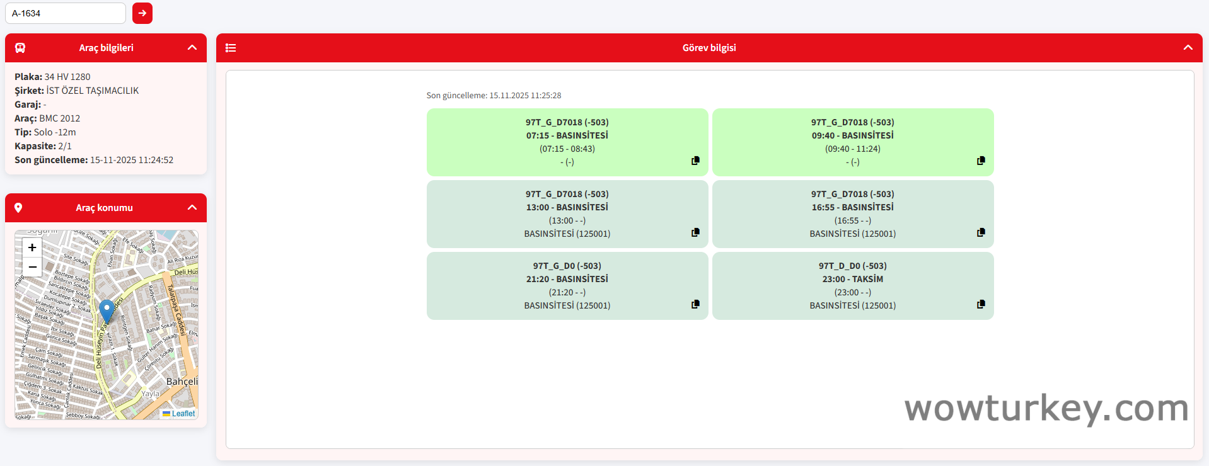This screenshot has height=466, width=1209.
Task: Copy the 21:20 BASINSİTESİ task card
Action: (x=695, y=304)
